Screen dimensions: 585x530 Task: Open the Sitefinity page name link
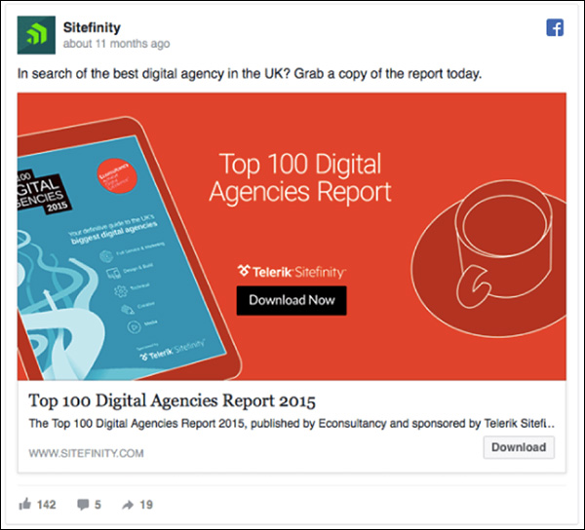92,27
